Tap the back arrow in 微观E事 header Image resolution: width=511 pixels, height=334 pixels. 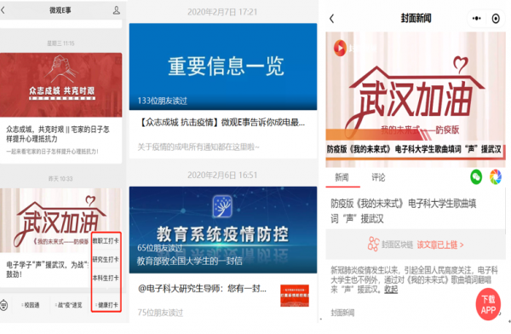click(x=3, y=10)
